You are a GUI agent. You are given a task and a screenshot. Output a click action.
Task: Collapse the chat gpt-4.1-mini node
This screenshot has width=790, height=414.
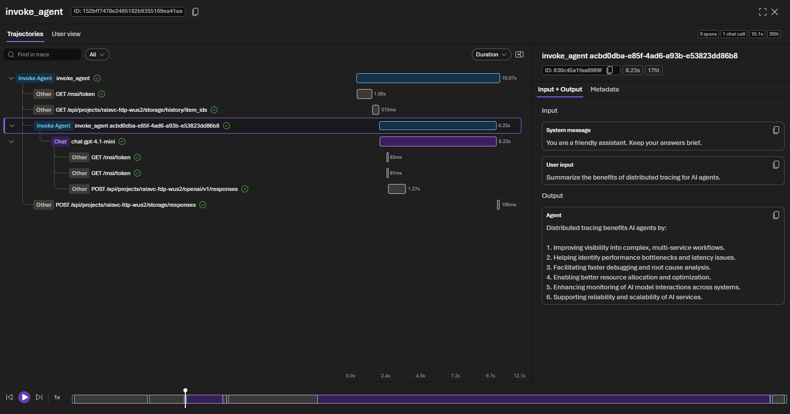coord(11,141)
